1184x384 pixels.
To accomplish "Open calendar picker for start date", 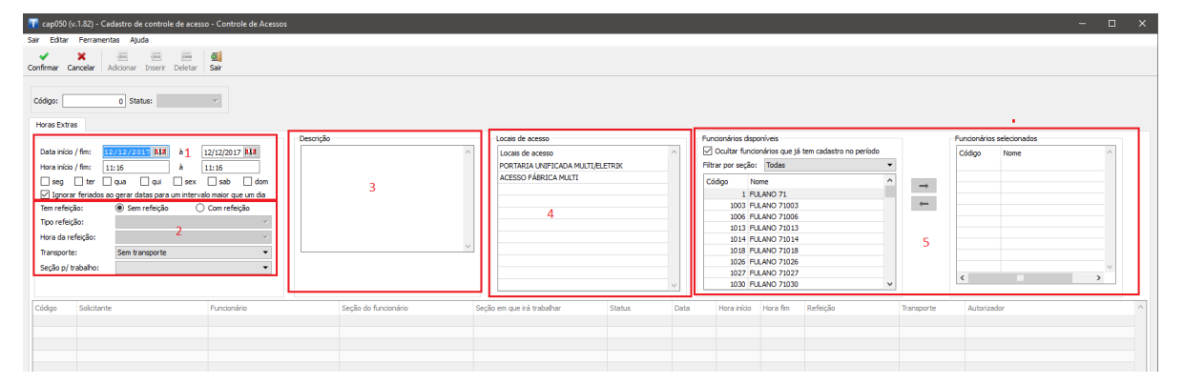I will 159,152.
